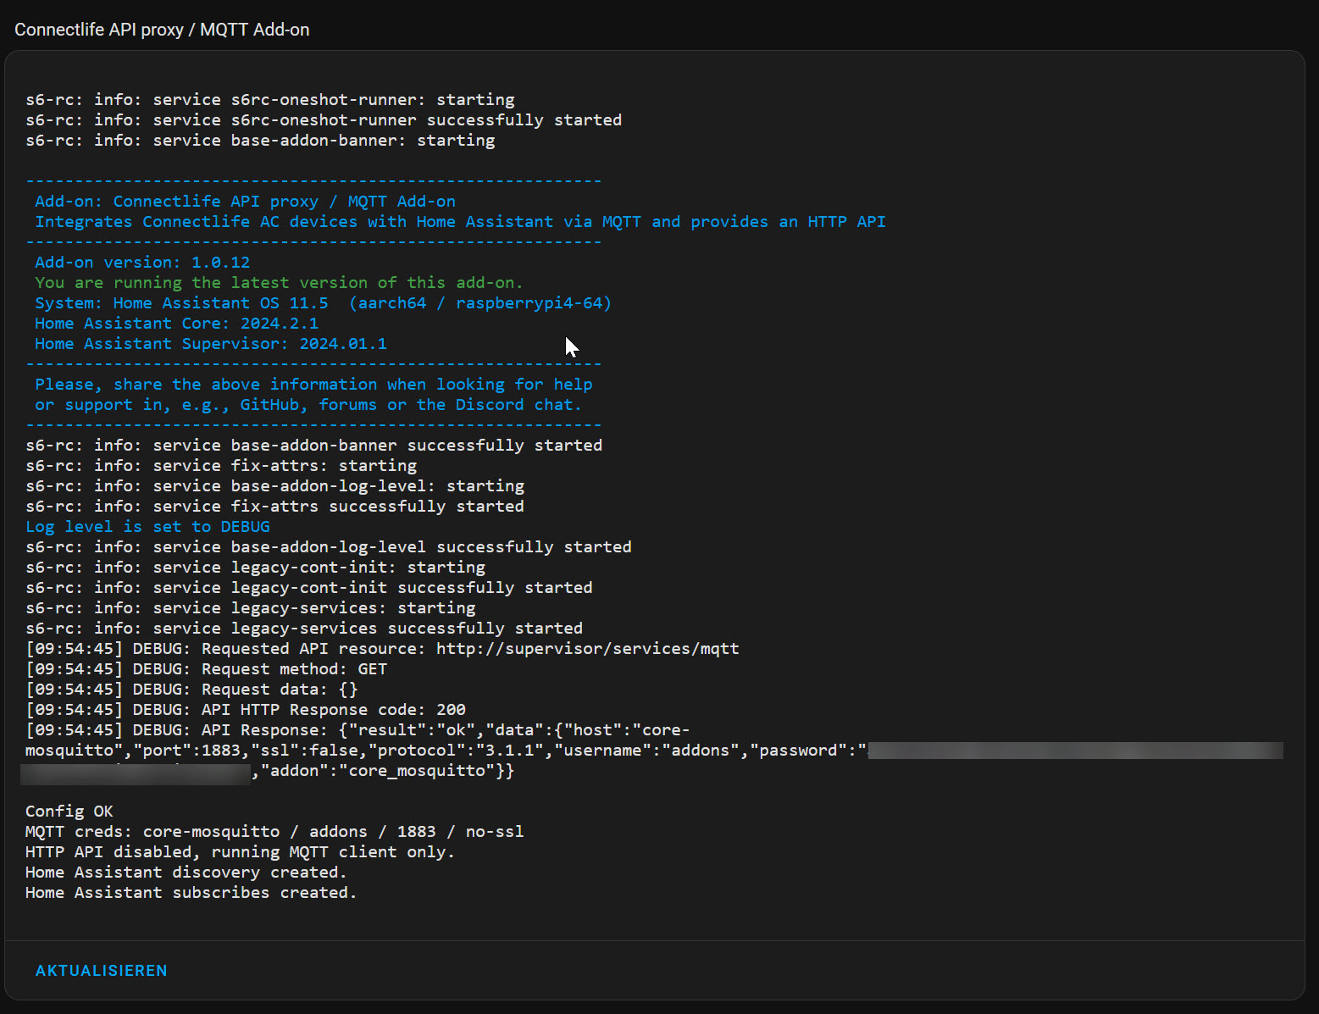Viewport: 1319px width, 1014px height.
Task: Click the AKTUALISIEREN refresh button
Action: pos(101,971)
